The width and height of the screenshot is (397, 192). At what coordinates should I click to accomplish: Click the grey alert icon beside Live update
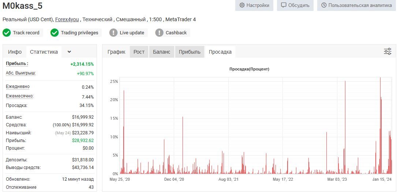click(113, 32)
